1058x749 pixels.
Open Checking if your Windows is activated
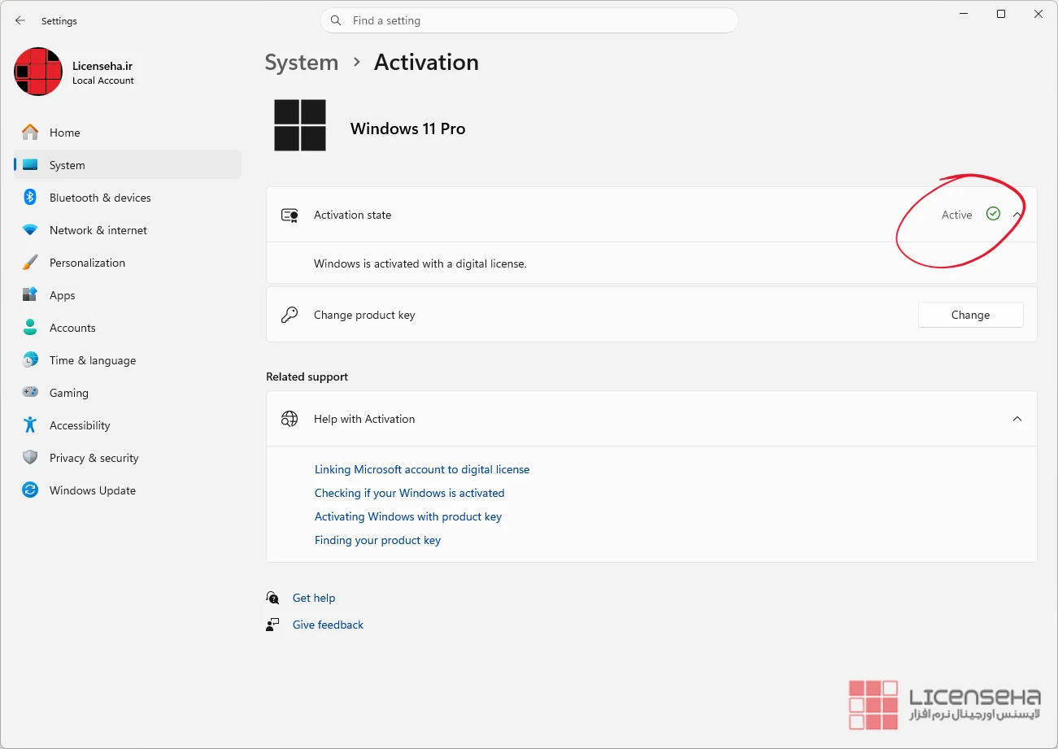point(410,493)
